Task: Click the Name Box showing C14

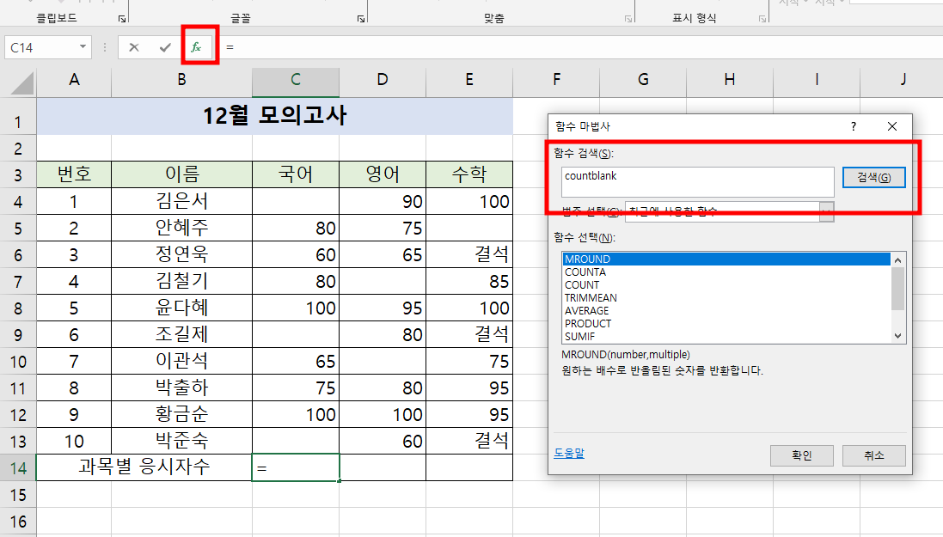Action: pos(41,47)
